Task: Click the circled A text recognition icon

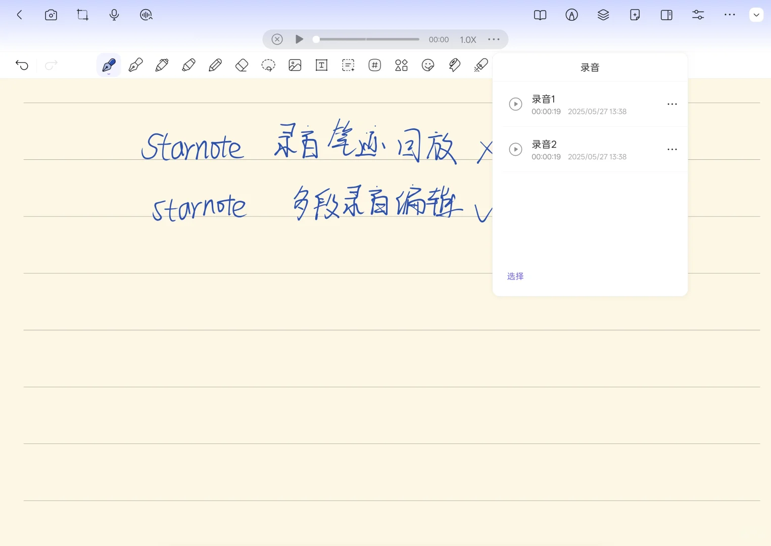Action: [x=571, y=15]
